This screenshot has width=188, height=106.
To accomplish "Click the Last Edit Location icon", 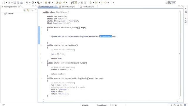I will (x=102, y=3).
